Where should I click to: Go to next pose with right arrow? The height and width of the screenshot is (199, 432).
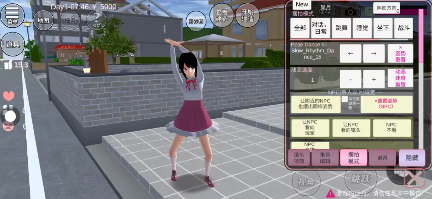tap(374, 53)
